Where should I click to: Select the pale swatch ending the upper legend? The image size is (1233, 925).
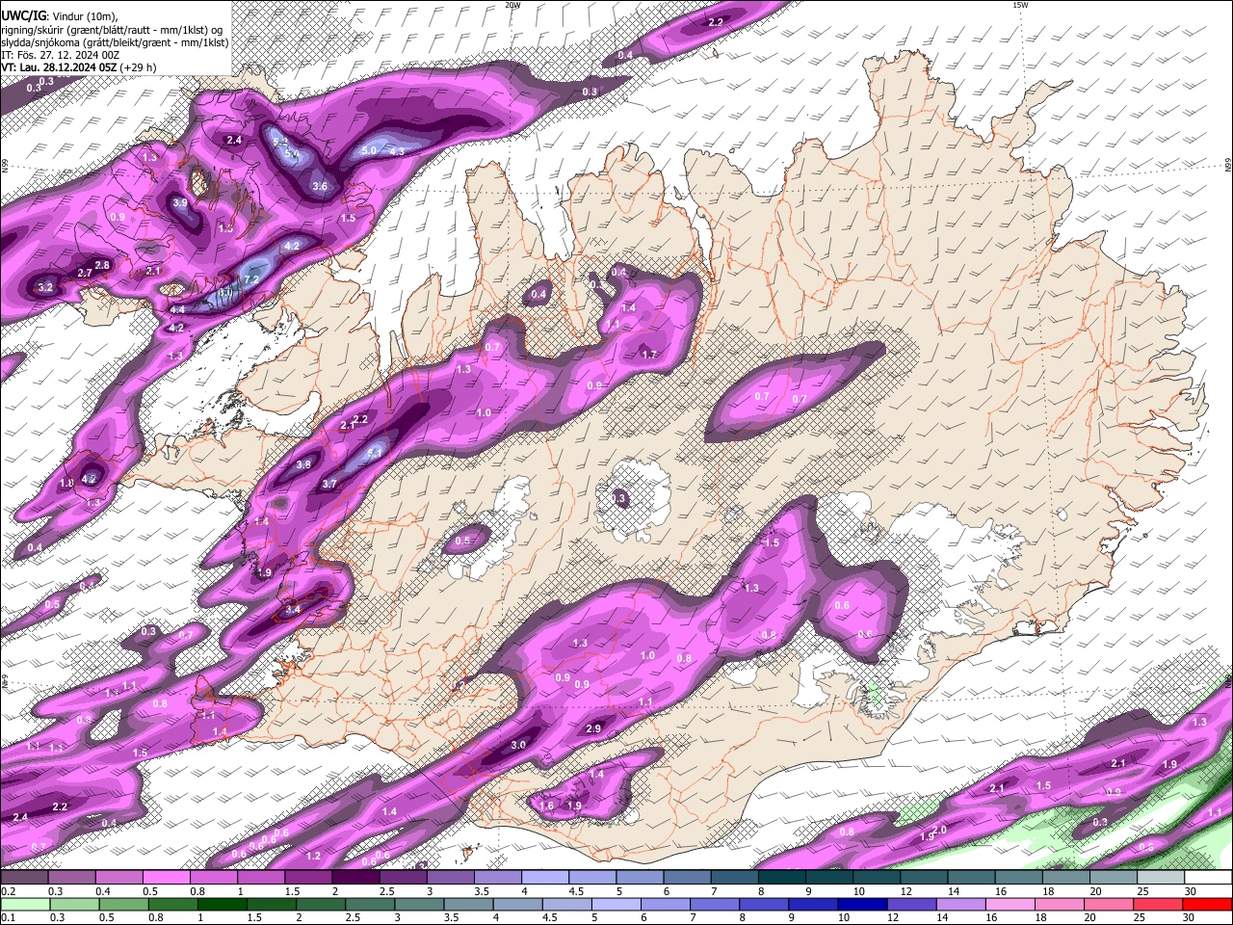1209,878
